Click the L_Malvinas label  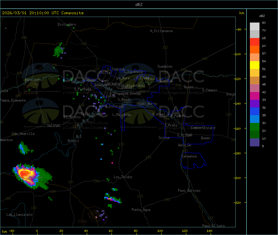[x=122, y=115]
